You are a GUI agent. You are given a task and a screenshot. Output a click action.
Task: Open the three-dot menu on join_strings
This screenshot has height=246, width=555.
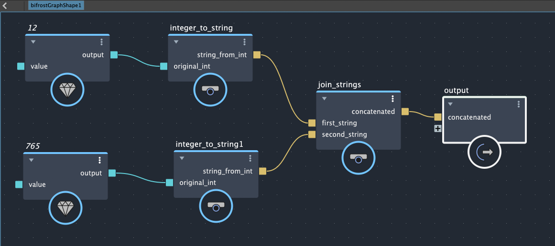(392, 99)
